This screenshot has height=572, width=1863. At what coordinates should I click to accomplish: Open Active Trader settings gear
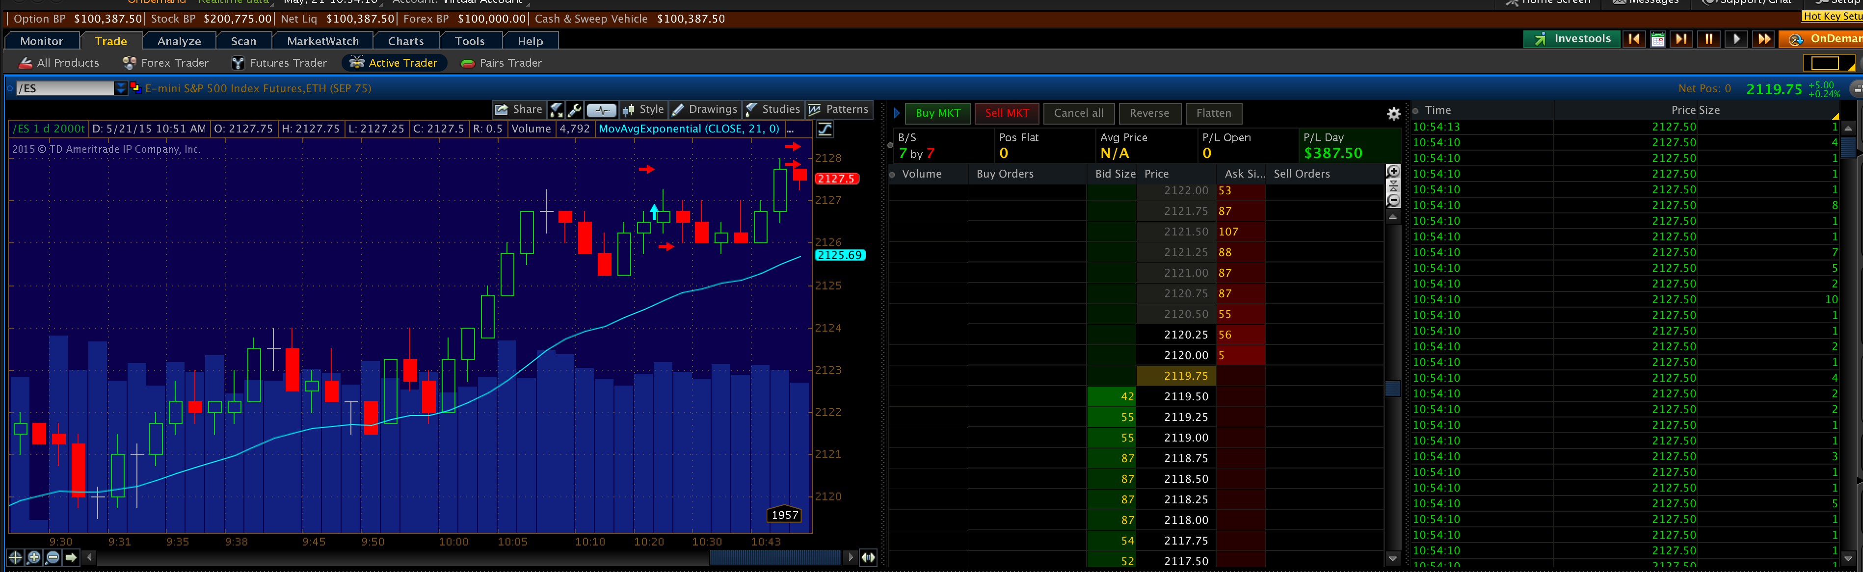[1393, 113]
